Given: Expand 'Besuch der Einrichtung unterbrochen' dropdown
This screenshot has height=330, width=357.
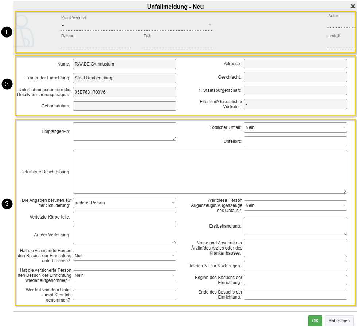Looking at the screenshot, I should [124, 256].
